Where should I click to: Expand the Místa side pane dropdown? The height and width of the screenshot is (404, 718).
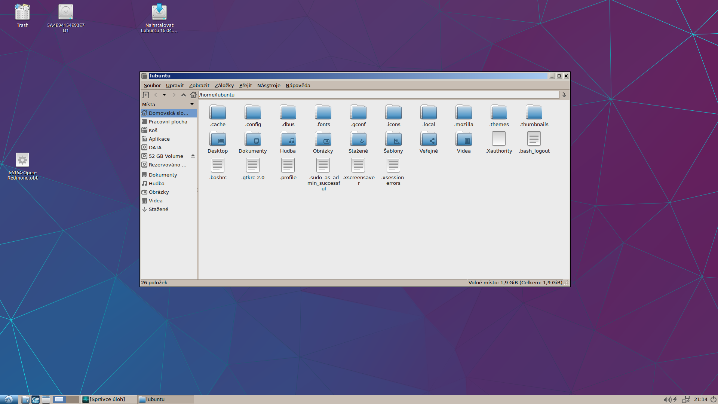pyautogui.click(x=192, y=104)
